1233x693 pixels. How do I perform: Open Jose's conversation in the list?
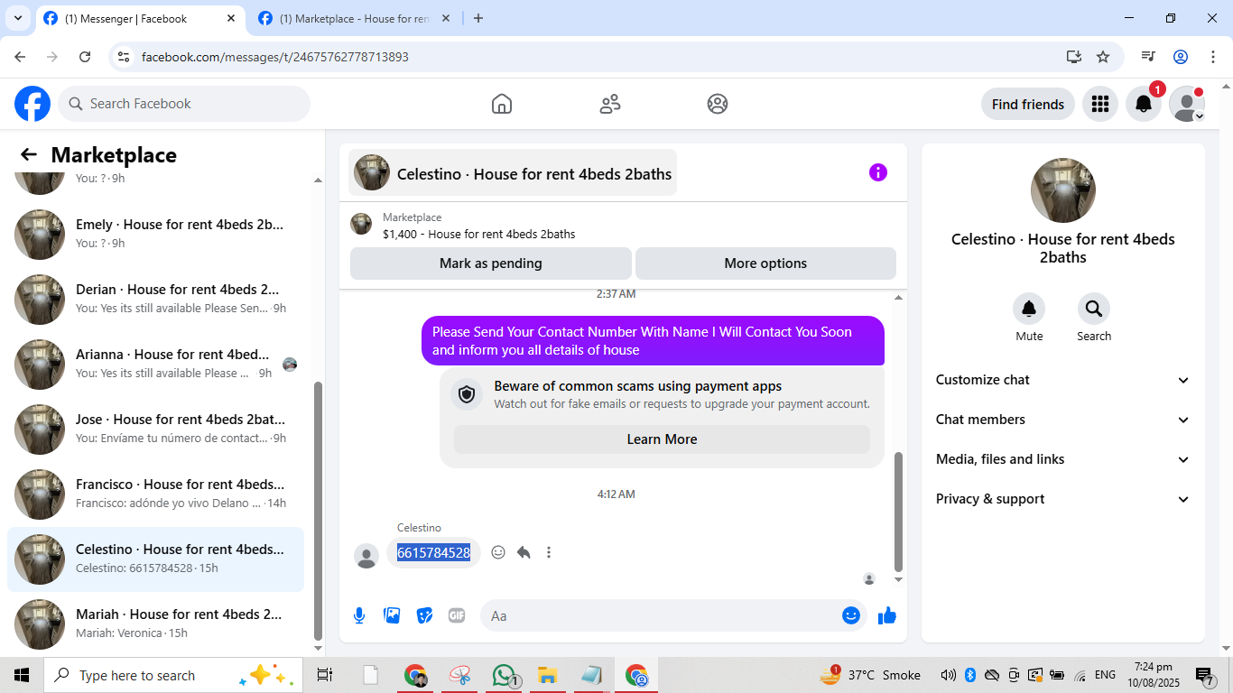(x=155, y=430)
